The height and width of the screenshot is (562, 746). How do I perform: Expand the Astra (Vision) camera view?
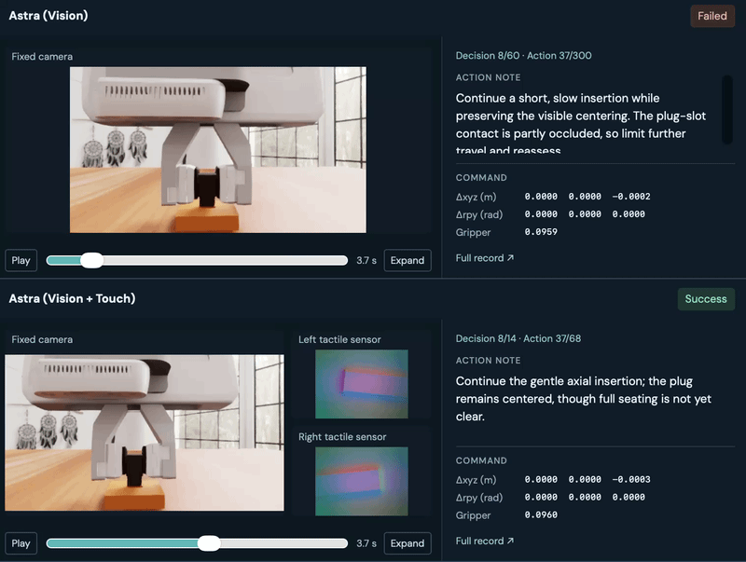(x=408, y=261)
